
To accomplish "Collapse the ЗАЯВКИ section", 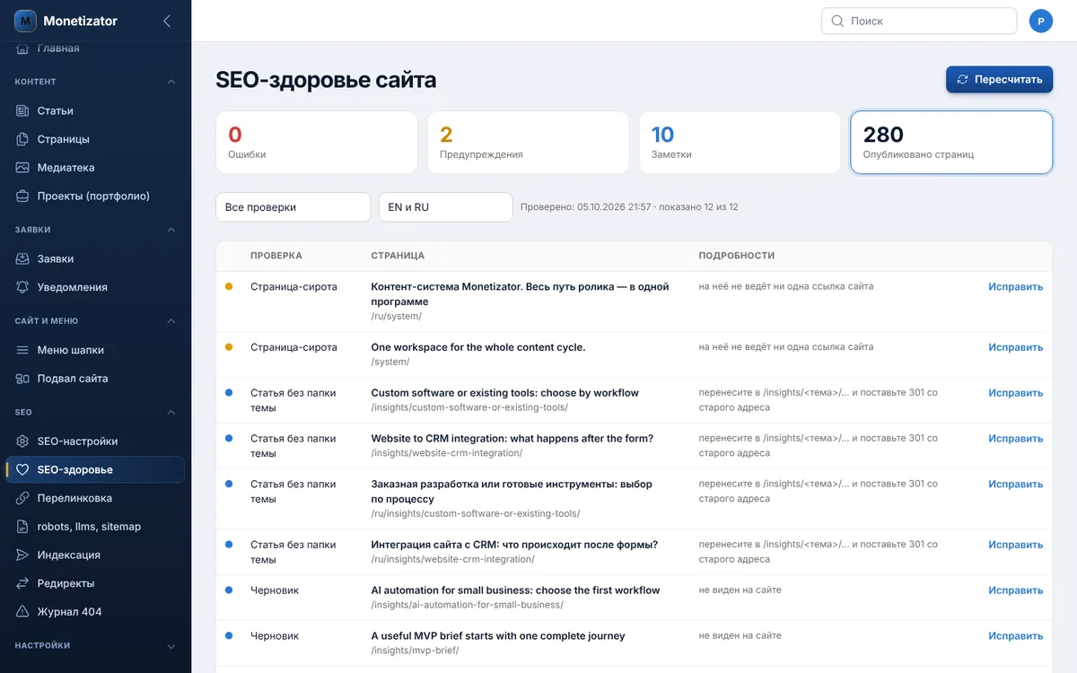I will pyautogui.click(x=171, y=230).
